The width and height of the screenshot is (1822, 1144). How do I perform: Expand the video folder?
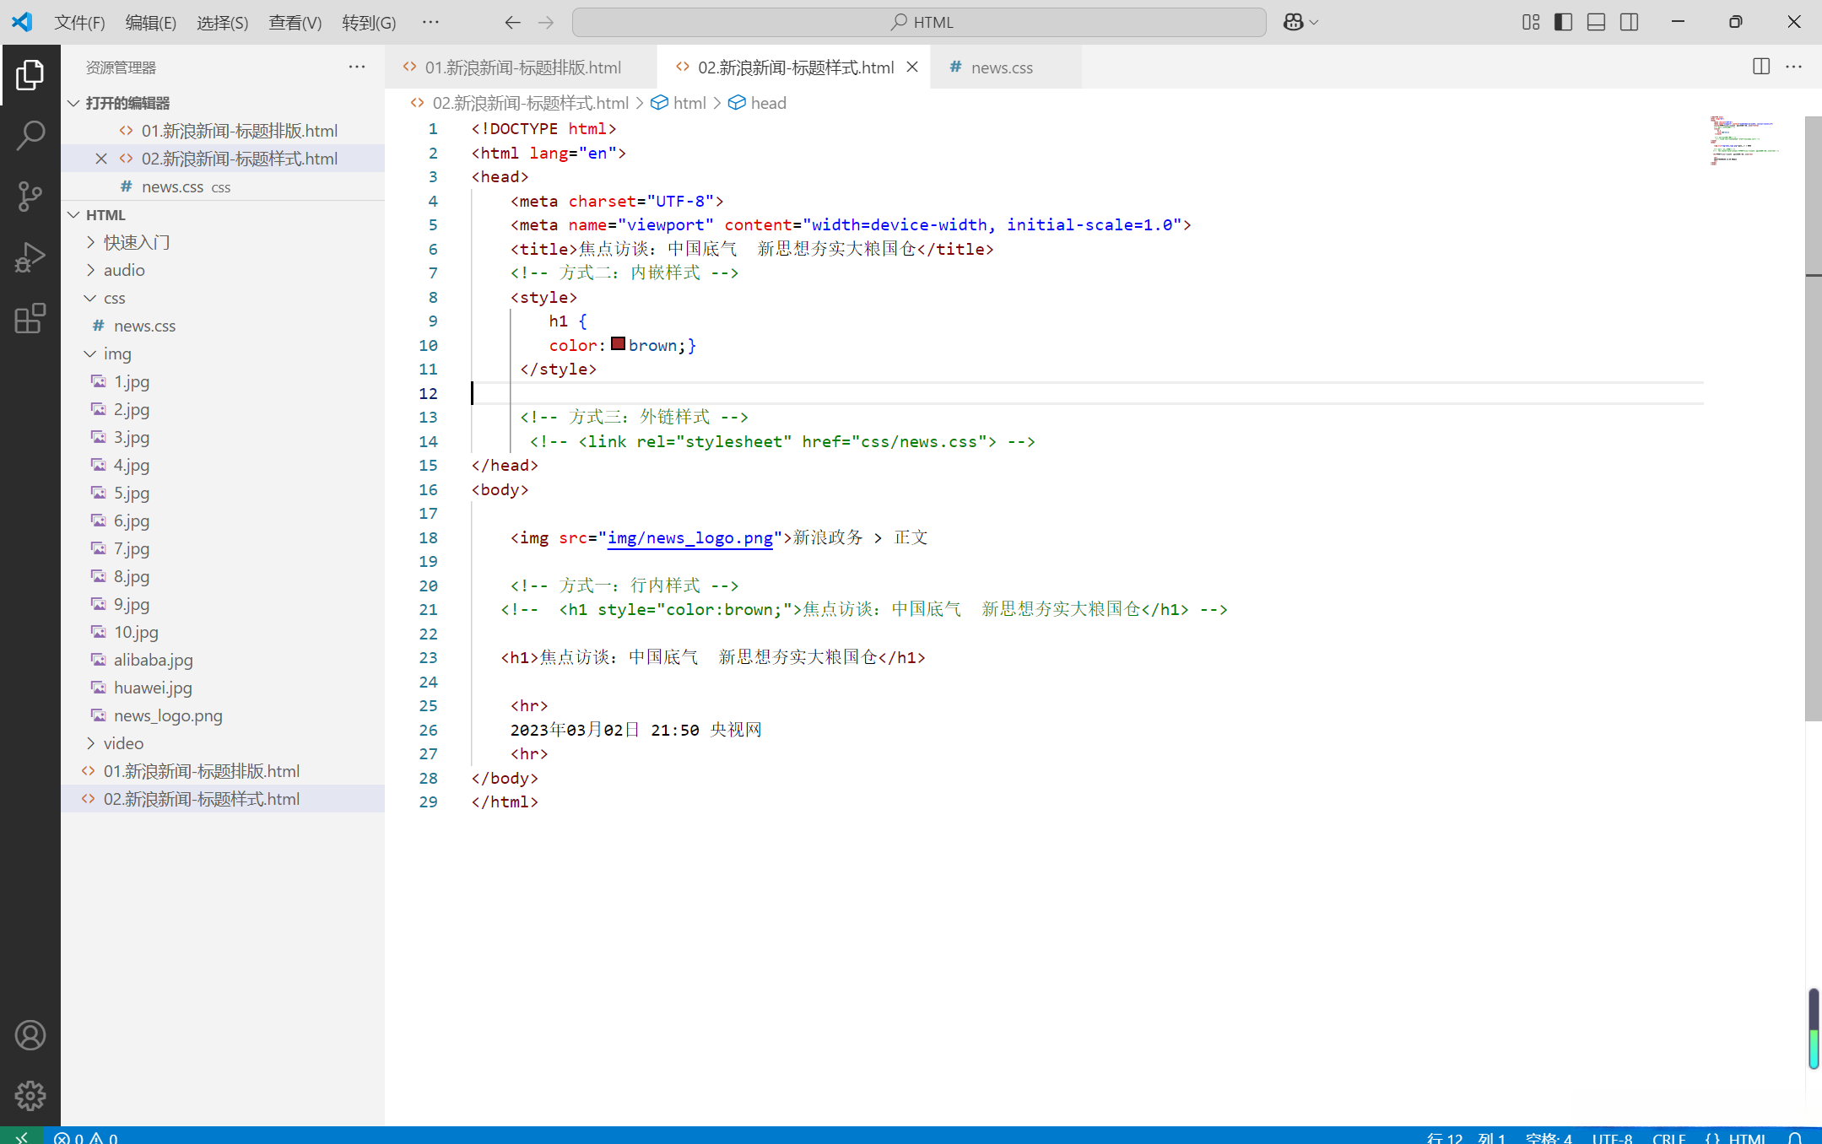[123, 743]
